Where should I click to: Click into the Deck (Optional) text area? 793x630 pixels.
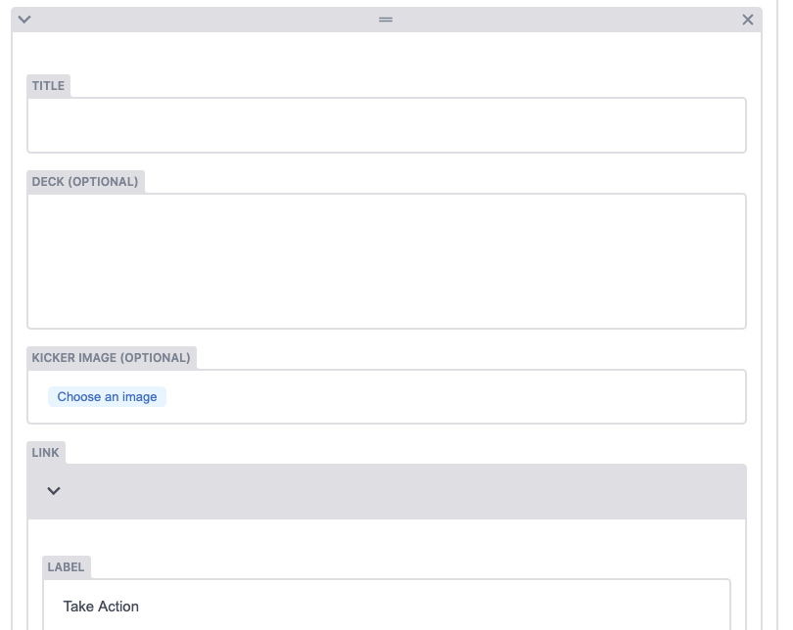point(387,261)
